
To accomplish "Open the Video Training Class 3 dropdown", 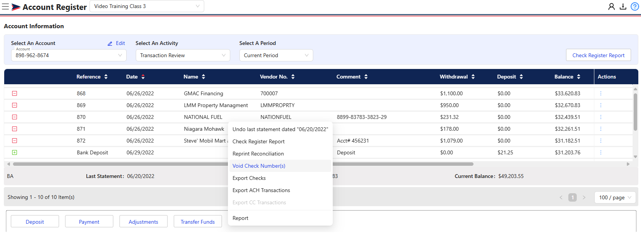I will pyautogui.click(x=147, y=6).
